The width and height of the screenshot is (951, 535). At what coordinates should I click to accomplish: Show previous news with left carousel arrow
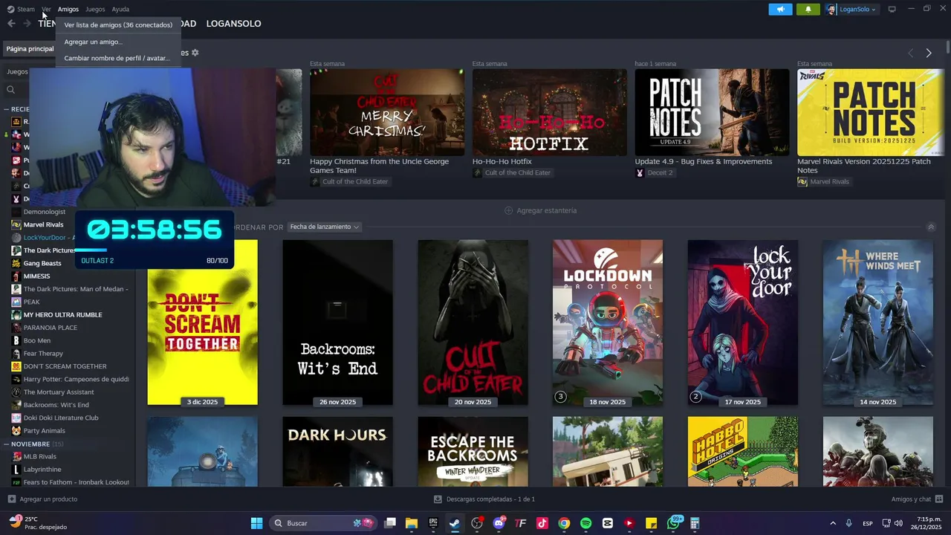[911, 53]
